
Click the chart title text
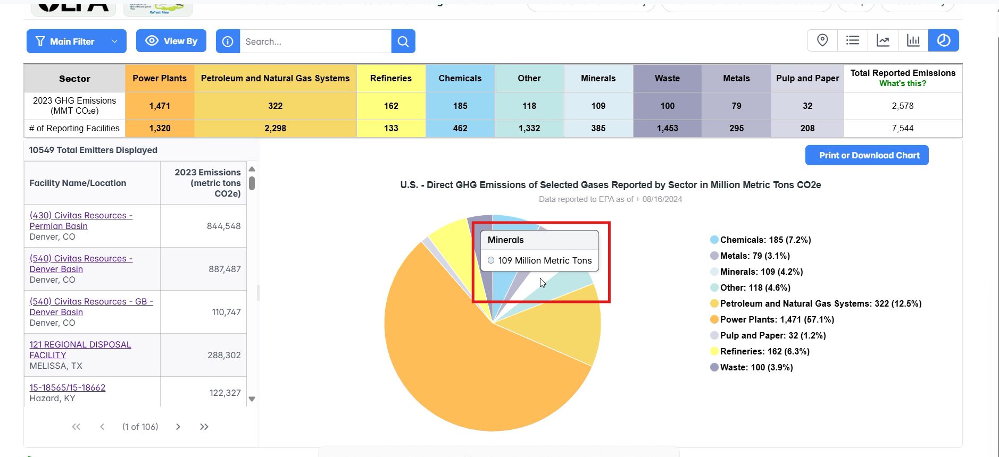[x=611, y=185]
